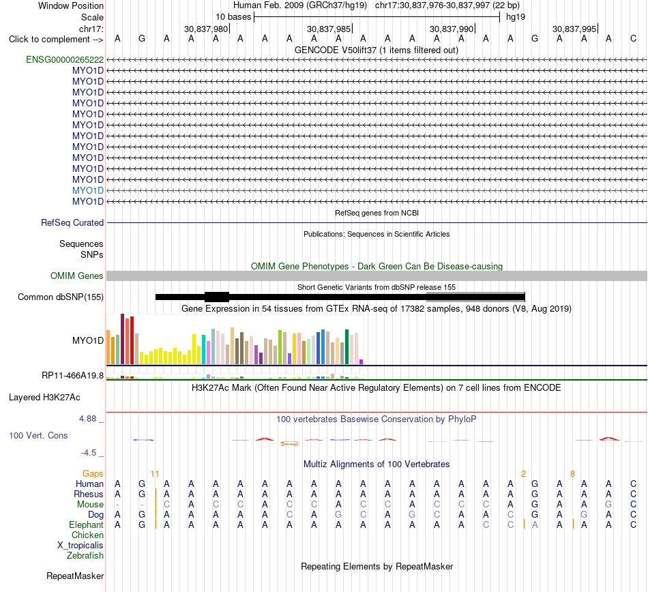
Task: Click the Chicken species label
Action: coord(87,535)
